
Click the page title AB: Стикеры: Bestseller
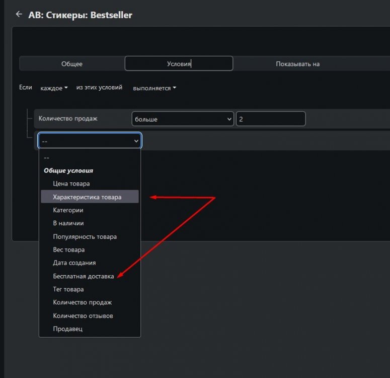(x=80, y=15)
